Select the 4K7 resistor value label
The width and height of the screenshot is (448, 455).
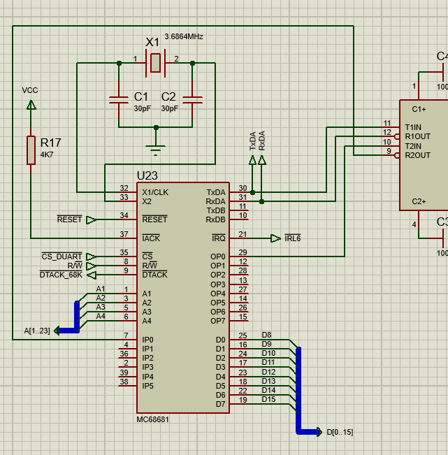point(48,154)
